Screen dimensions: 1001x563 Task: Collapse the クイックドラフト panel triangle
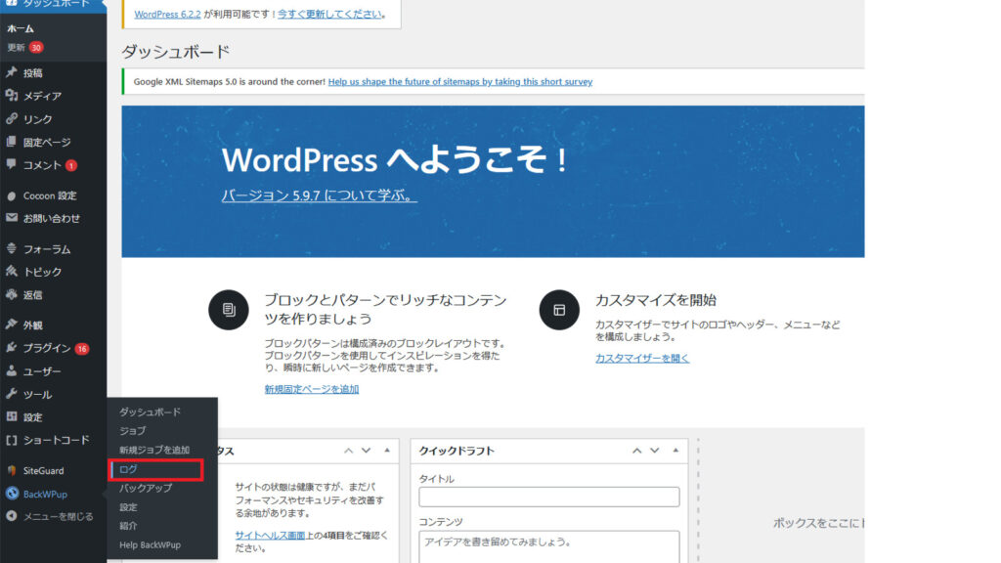(675, 451)
